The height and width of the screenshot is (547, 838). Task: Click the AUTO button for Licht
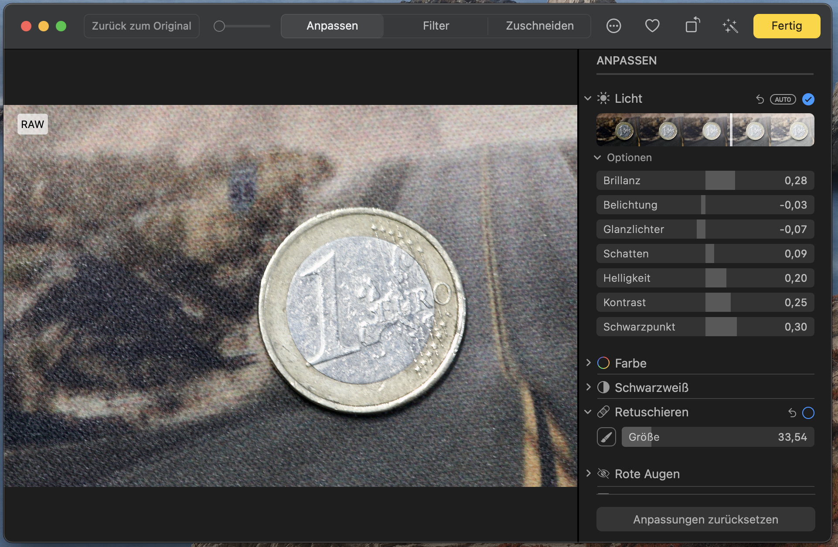pos(783,99)
